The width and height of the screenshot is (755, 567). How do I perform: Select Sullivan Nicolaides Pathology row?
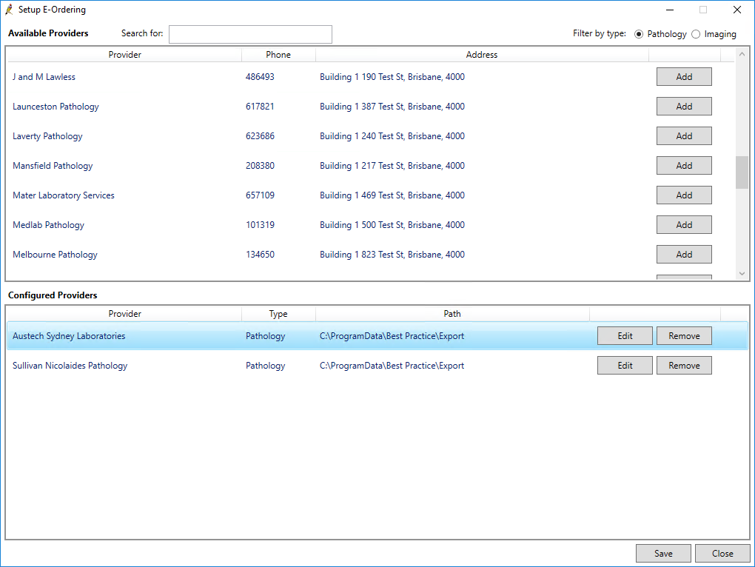377,366
